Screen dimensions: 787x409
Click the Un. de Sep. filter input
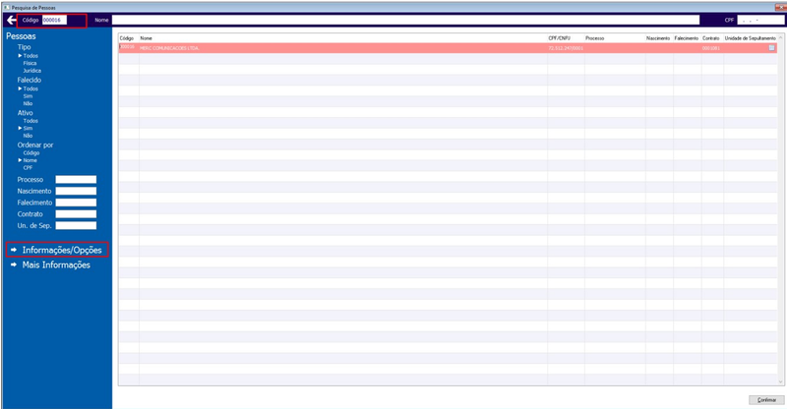click(x=76, y=226)
